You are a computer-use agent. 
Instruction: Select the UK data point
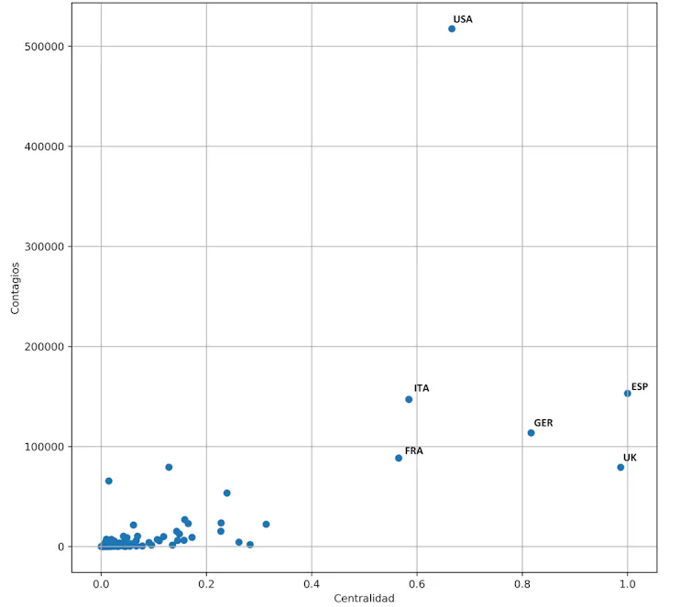tap(620, 468)
